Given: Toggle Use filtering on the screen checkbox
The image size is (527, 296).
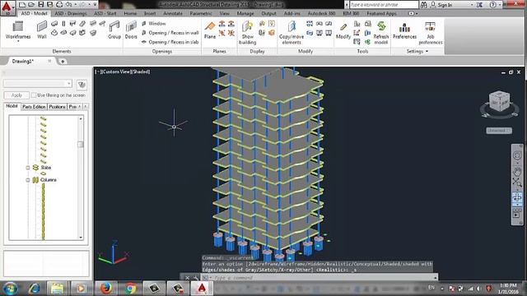Looking at the screenshot, I should coord(34,95).
